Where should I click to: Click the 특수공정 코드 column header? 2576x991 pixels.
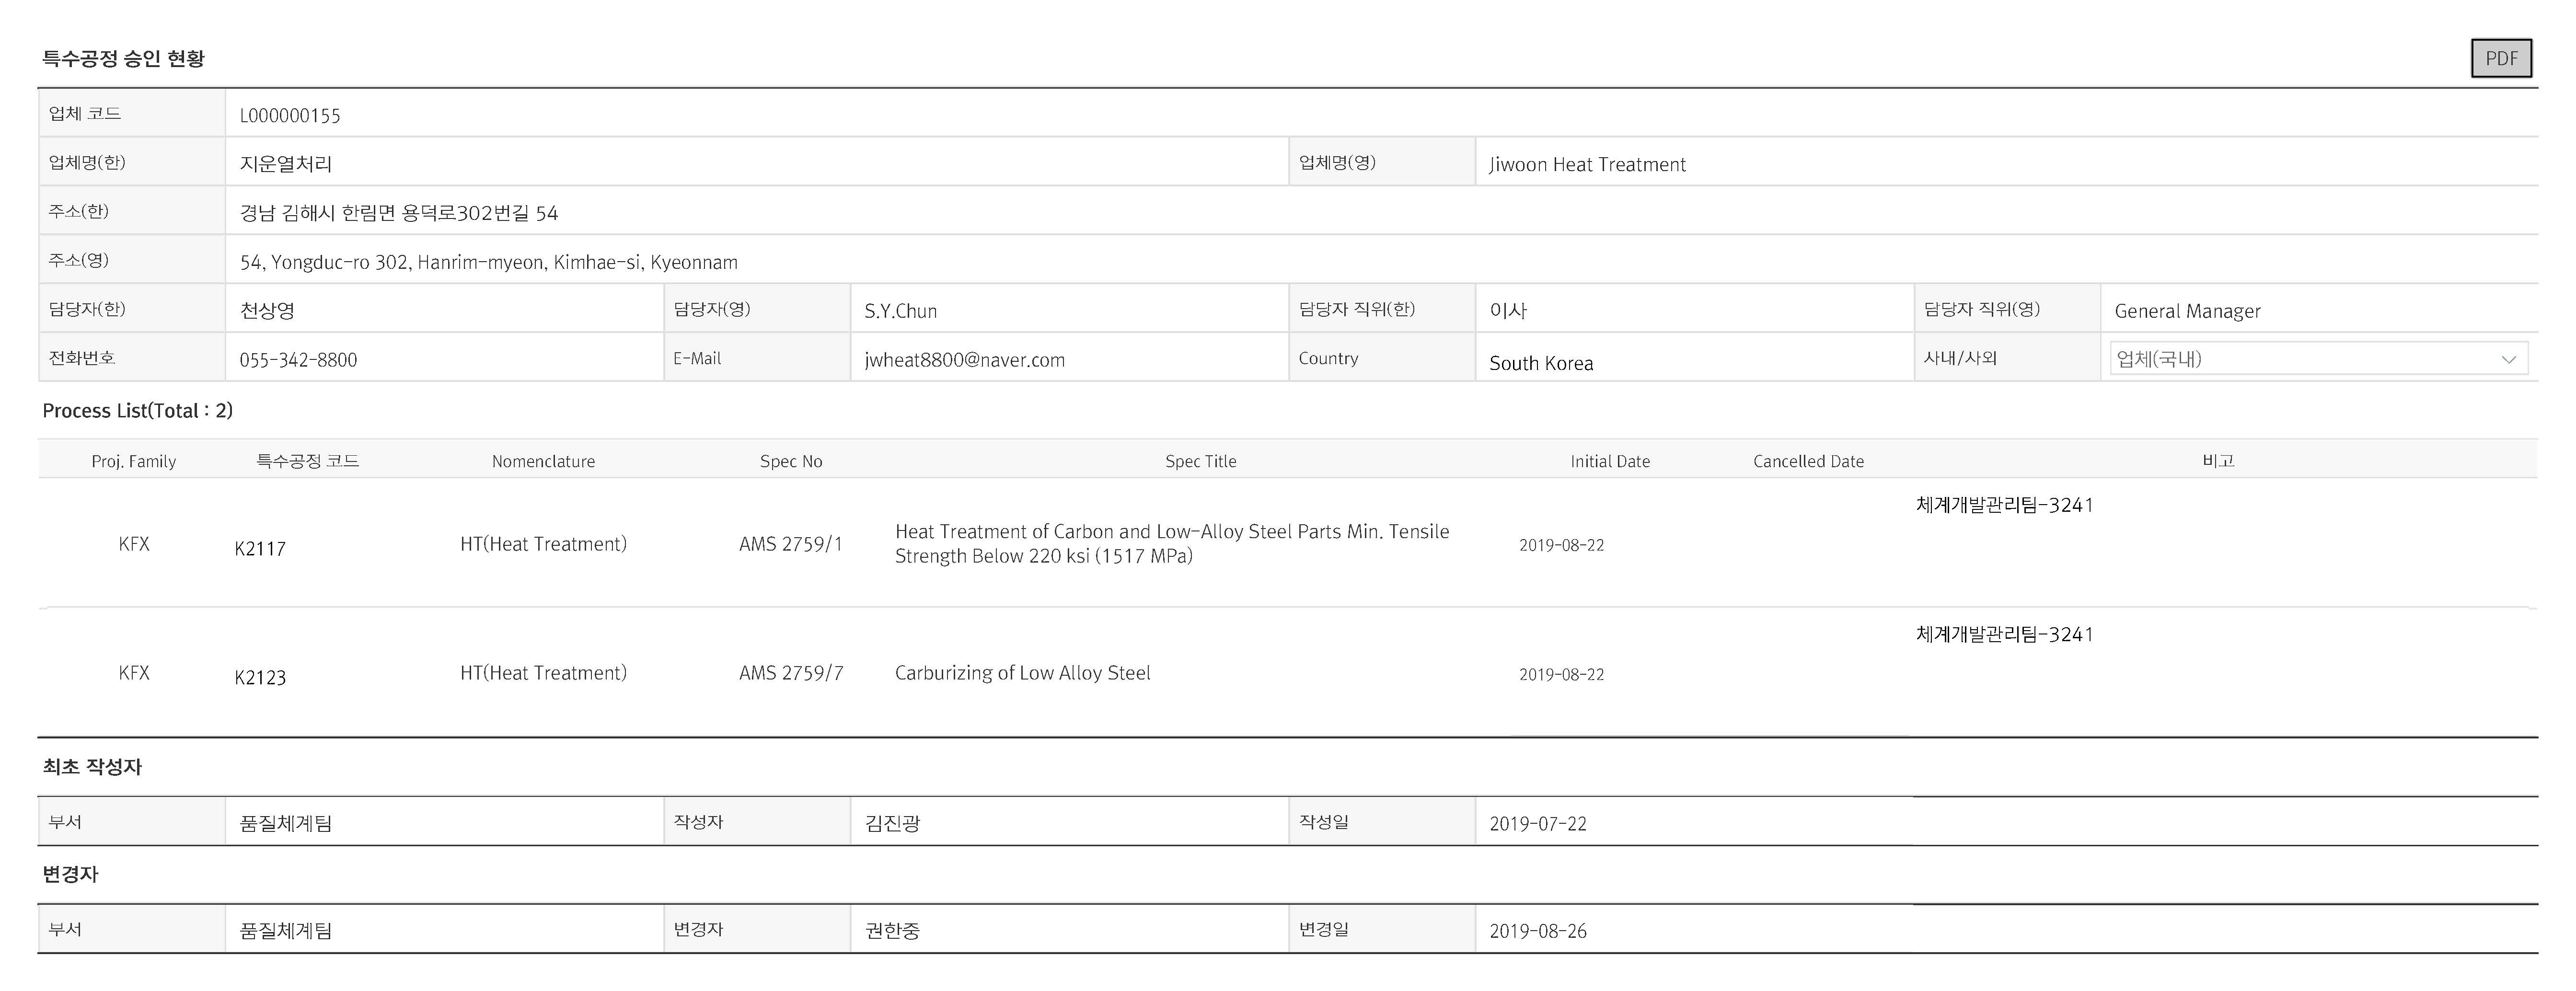[307, 461]
